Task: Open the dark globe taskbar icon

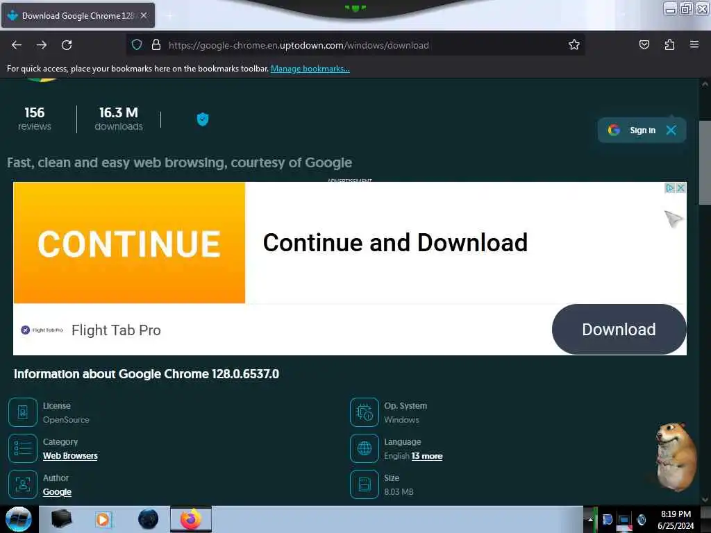Action: tap(149, 519)
